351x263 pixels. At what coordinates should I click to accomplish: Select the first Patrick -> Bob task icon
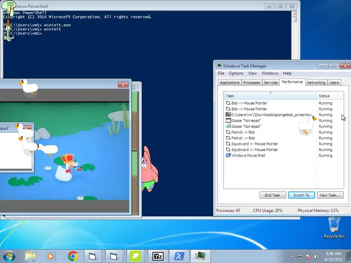pyautogui.click(x=228, y=132)
